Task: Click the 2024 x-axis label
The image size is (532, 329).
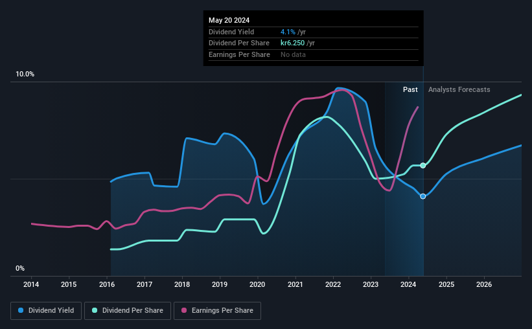Action: tap(408, 284)
